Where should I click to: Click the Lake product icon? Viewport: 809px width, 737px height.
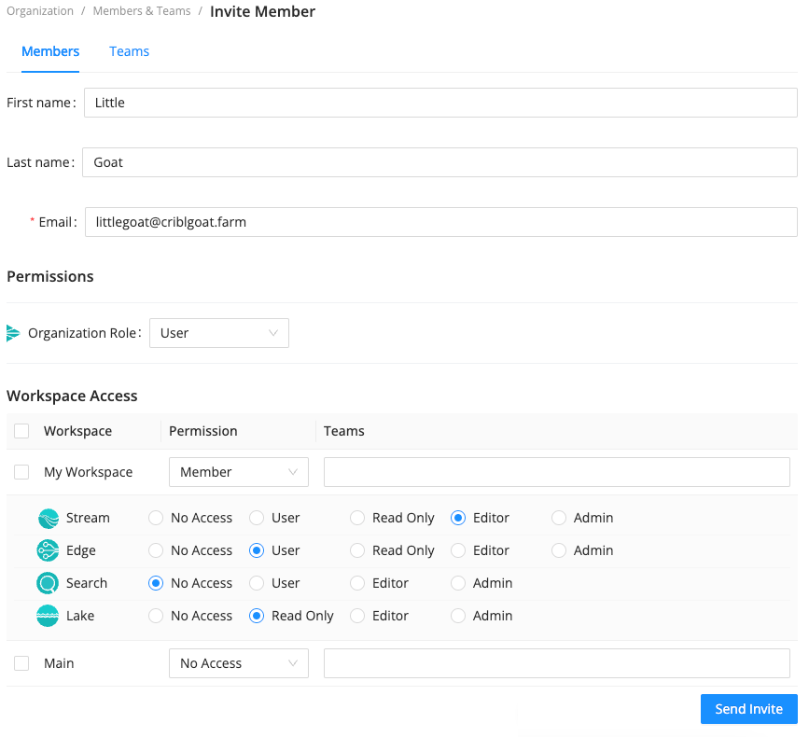(x=49, y=617)
